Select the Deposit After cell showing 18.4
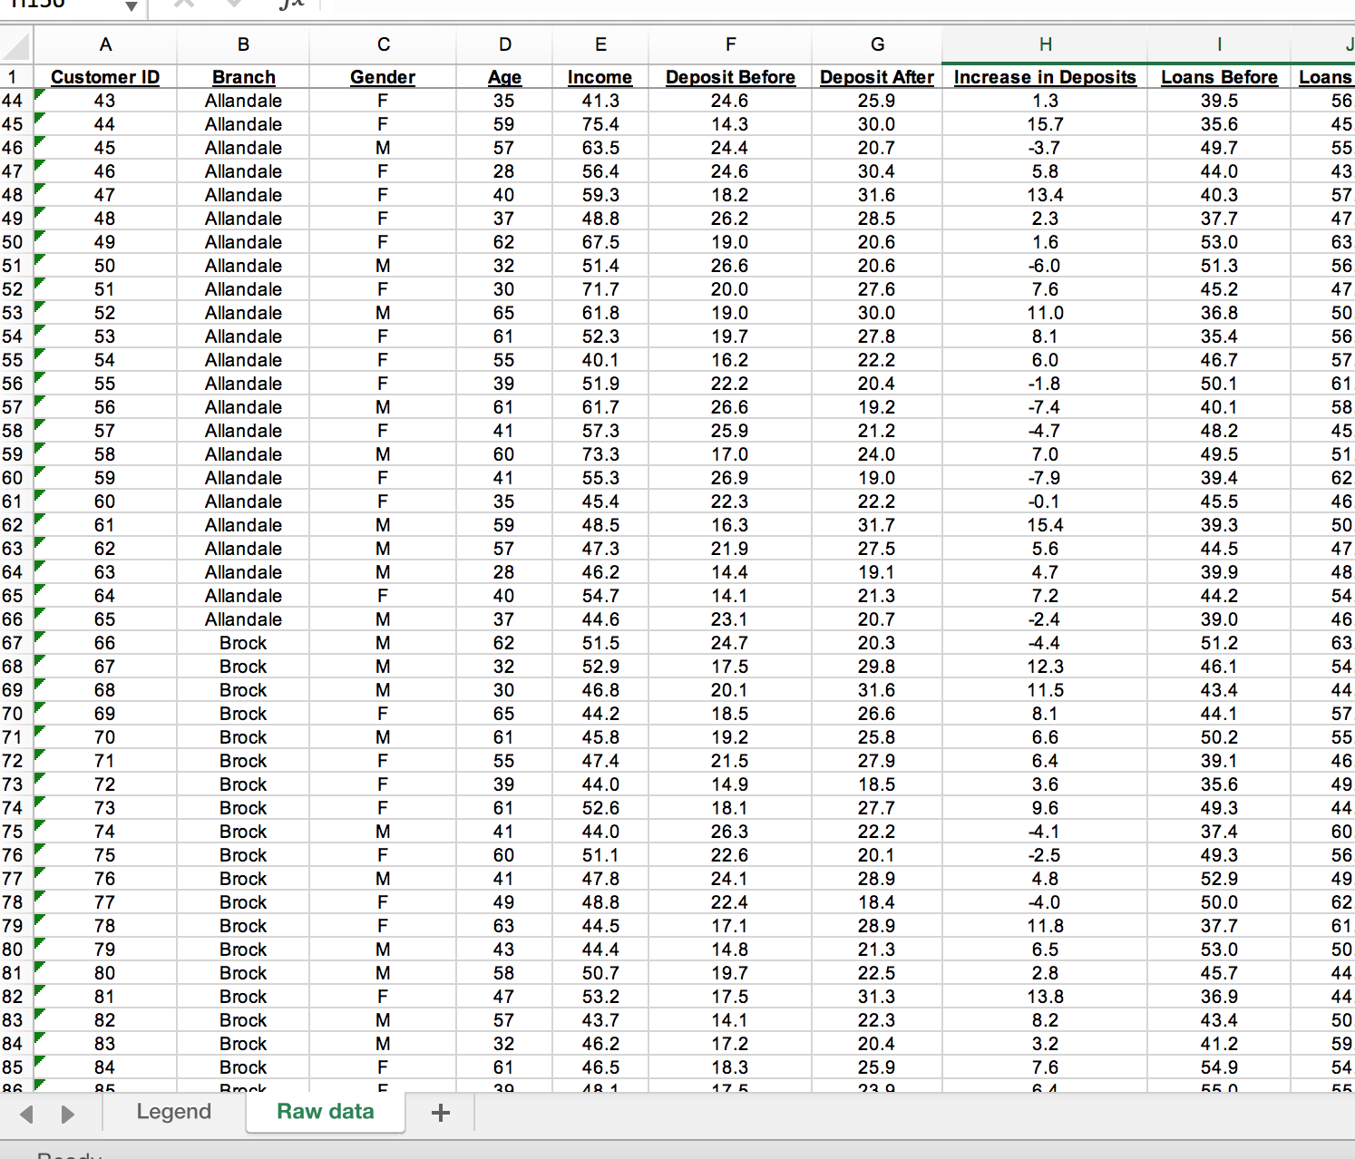 coord(877,902)
